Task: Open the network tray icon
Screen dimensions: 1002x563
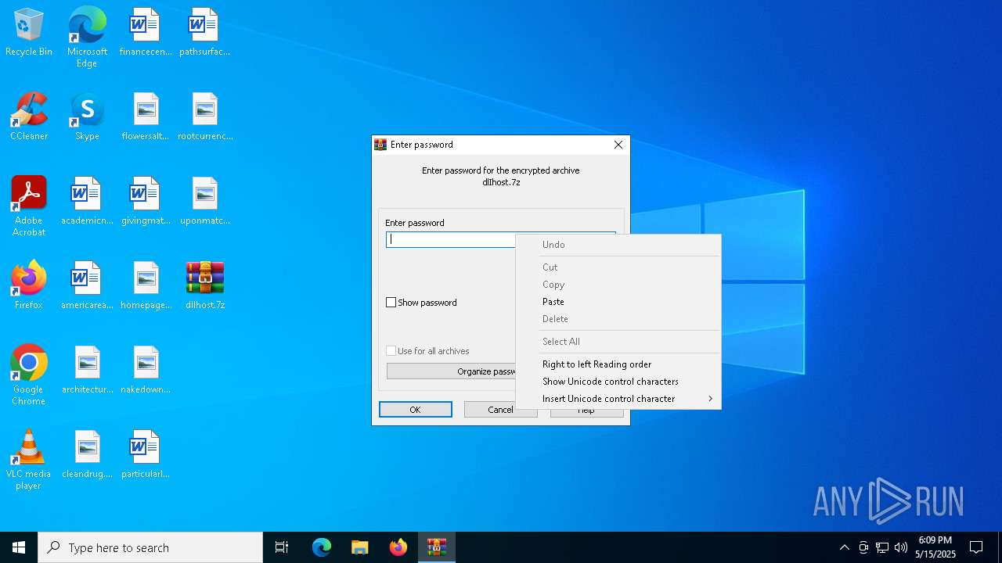Action: click(882, 547)
